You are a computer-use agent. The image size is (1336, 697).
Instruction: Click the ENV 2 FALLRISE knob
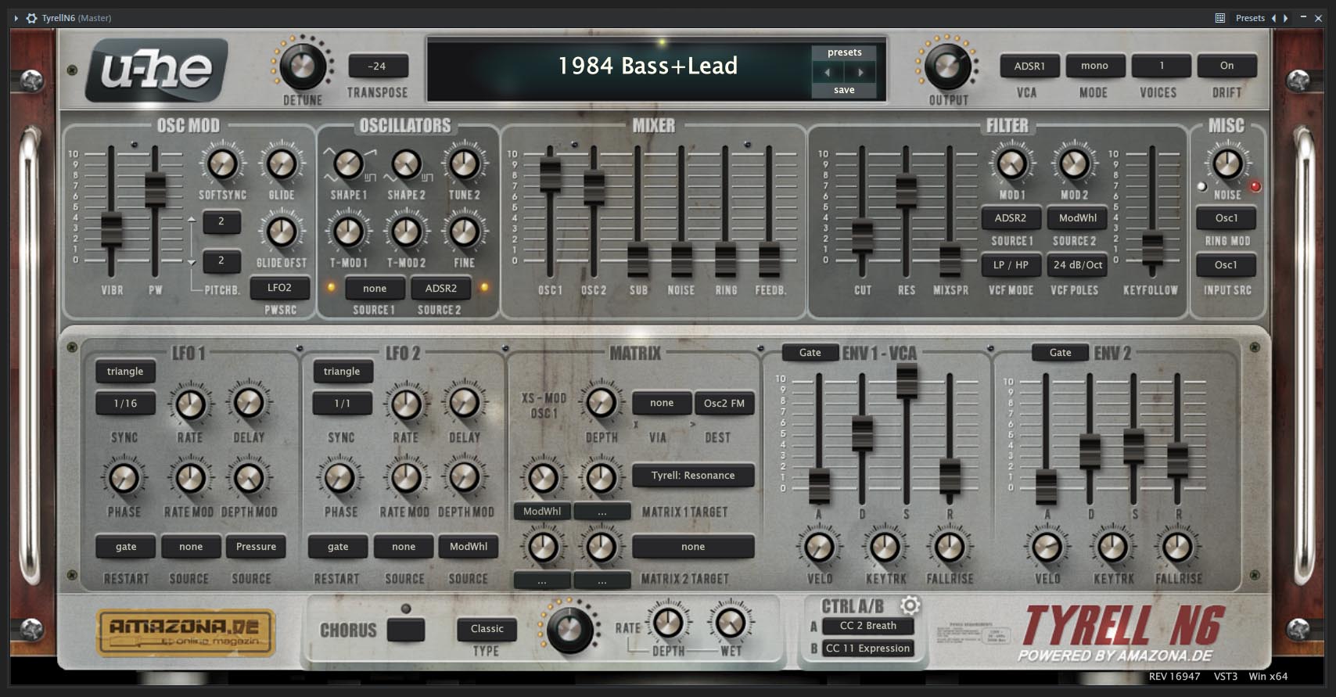pos(1177,547)
